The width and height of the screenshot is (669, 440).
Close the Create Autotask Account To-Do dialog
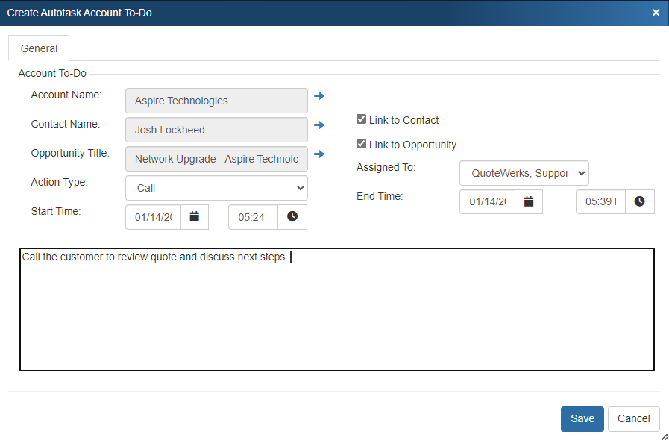656,13
